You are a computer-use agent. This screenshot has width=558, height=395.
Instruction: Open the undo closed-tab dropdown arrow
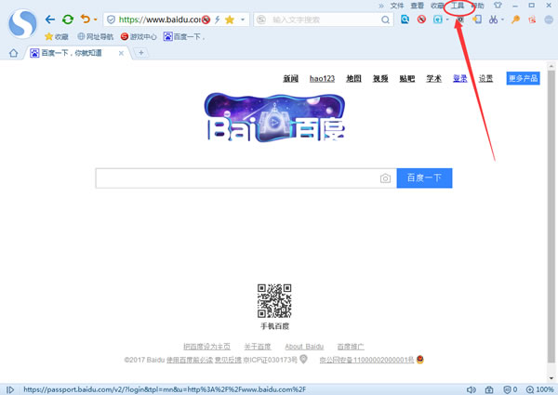tap(96, 20)
